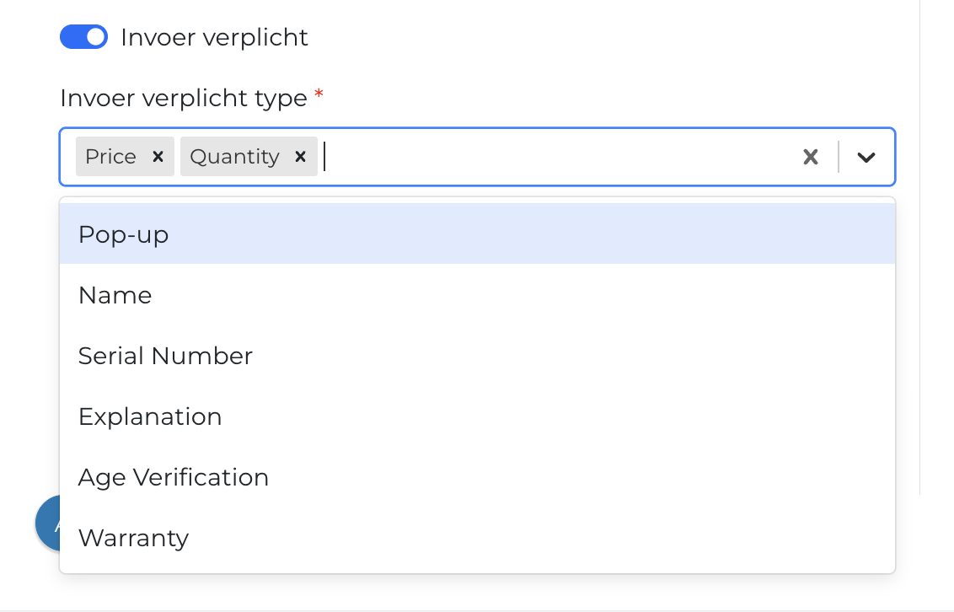Choose Name from the dropdown list

tap(115, 295)
